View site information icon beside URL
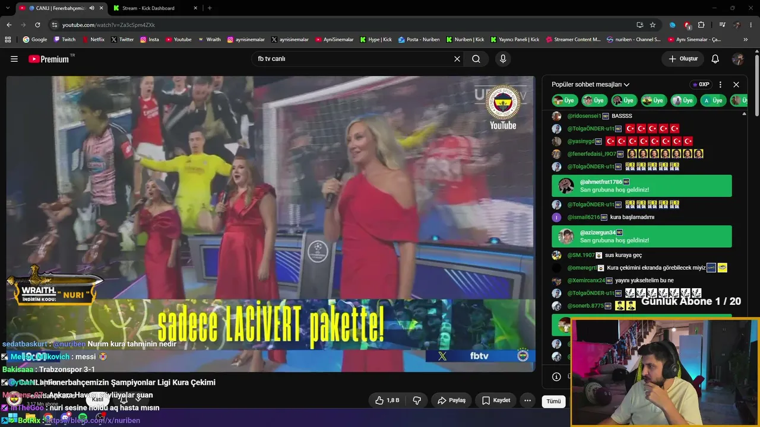This screenshot has height=427, width=760. tap(55, 25)
